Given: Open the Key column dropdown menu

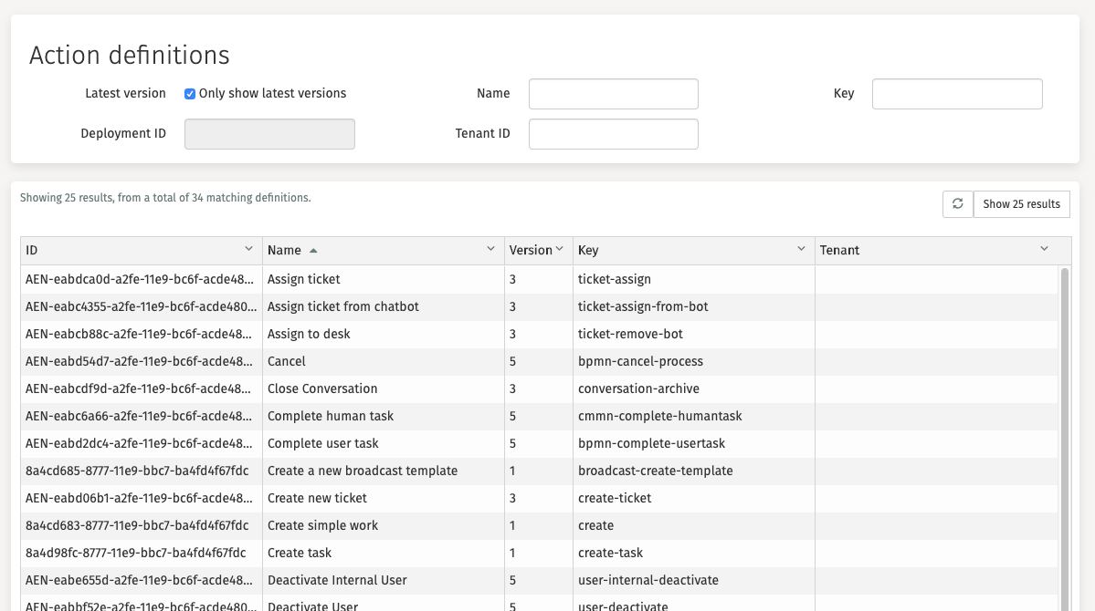Looking at the screenshot, I should coord(801,250).
